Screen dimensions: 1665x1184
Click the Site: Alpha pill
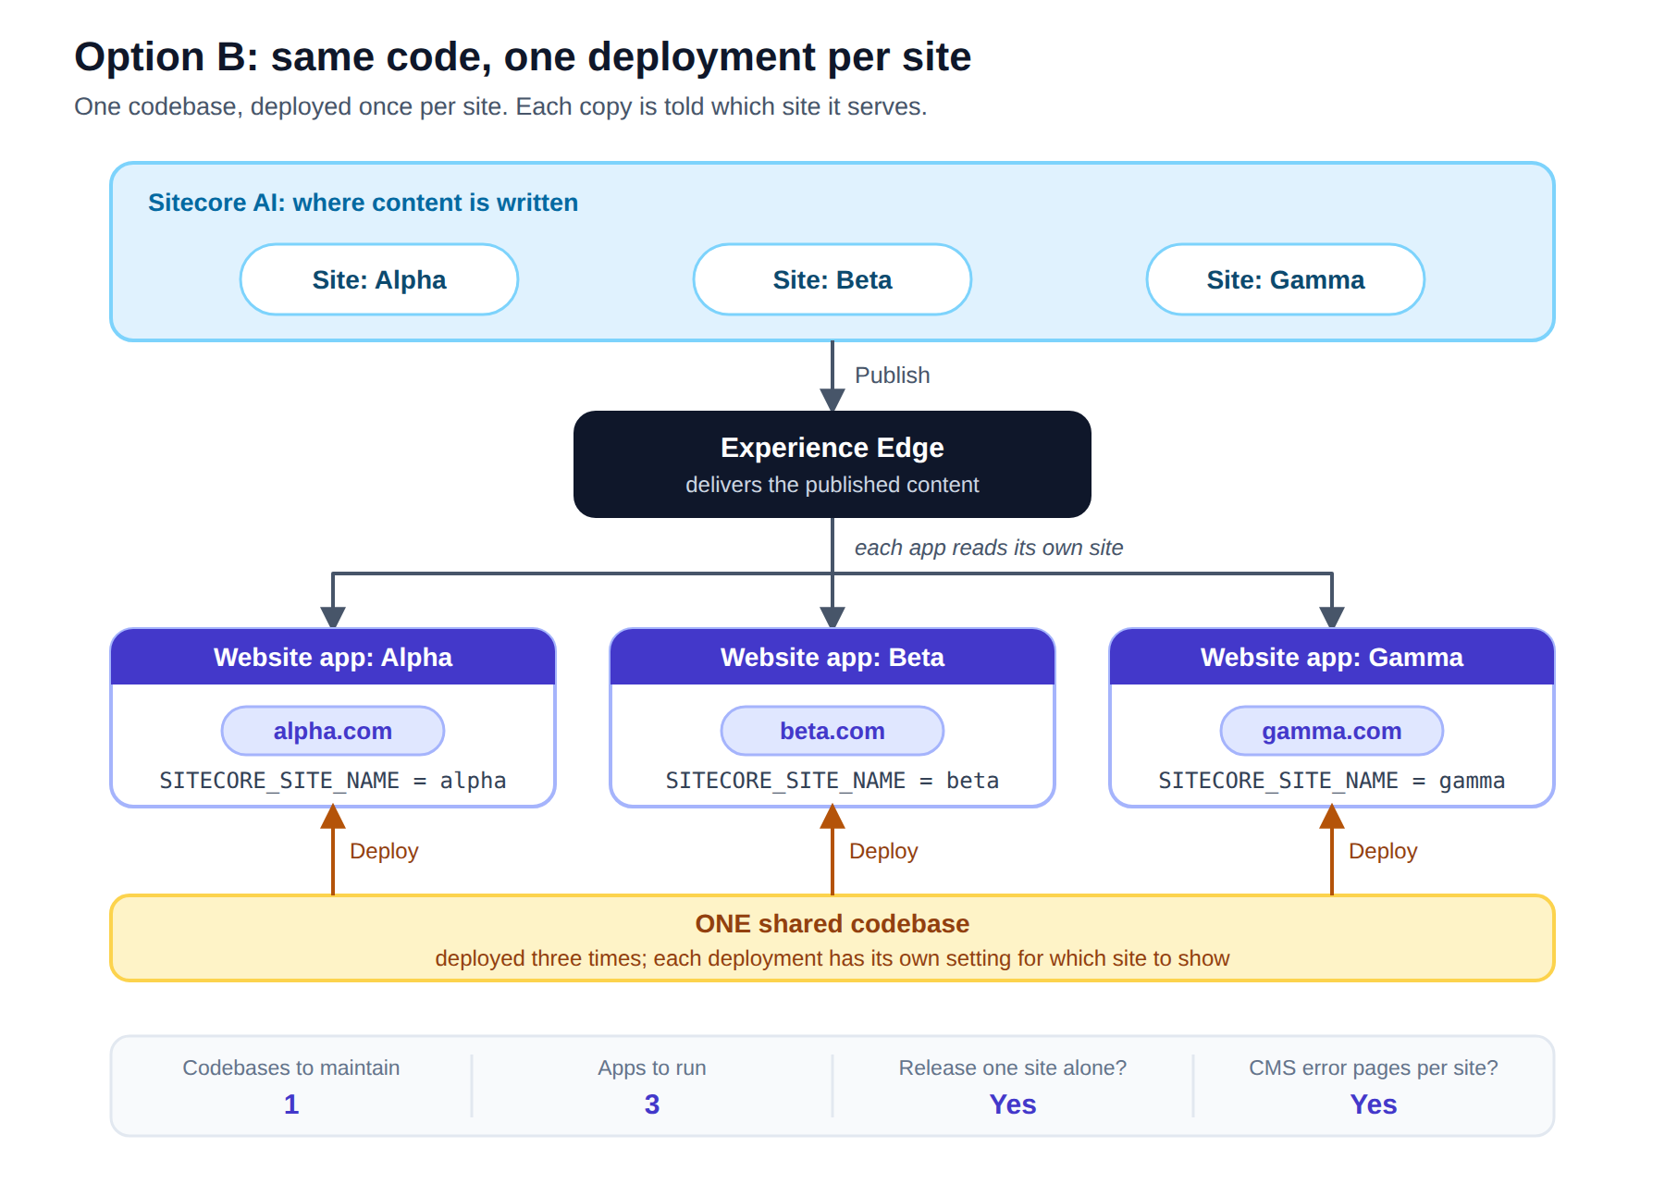click(379, 279)
